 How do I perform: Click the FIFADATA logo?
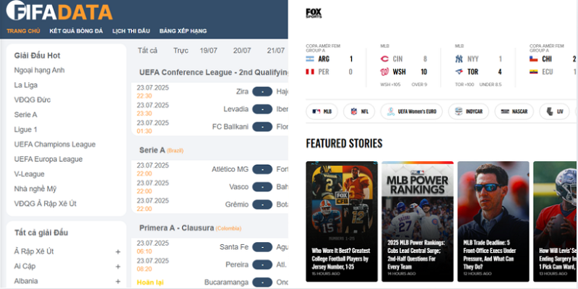click(59, 11)
